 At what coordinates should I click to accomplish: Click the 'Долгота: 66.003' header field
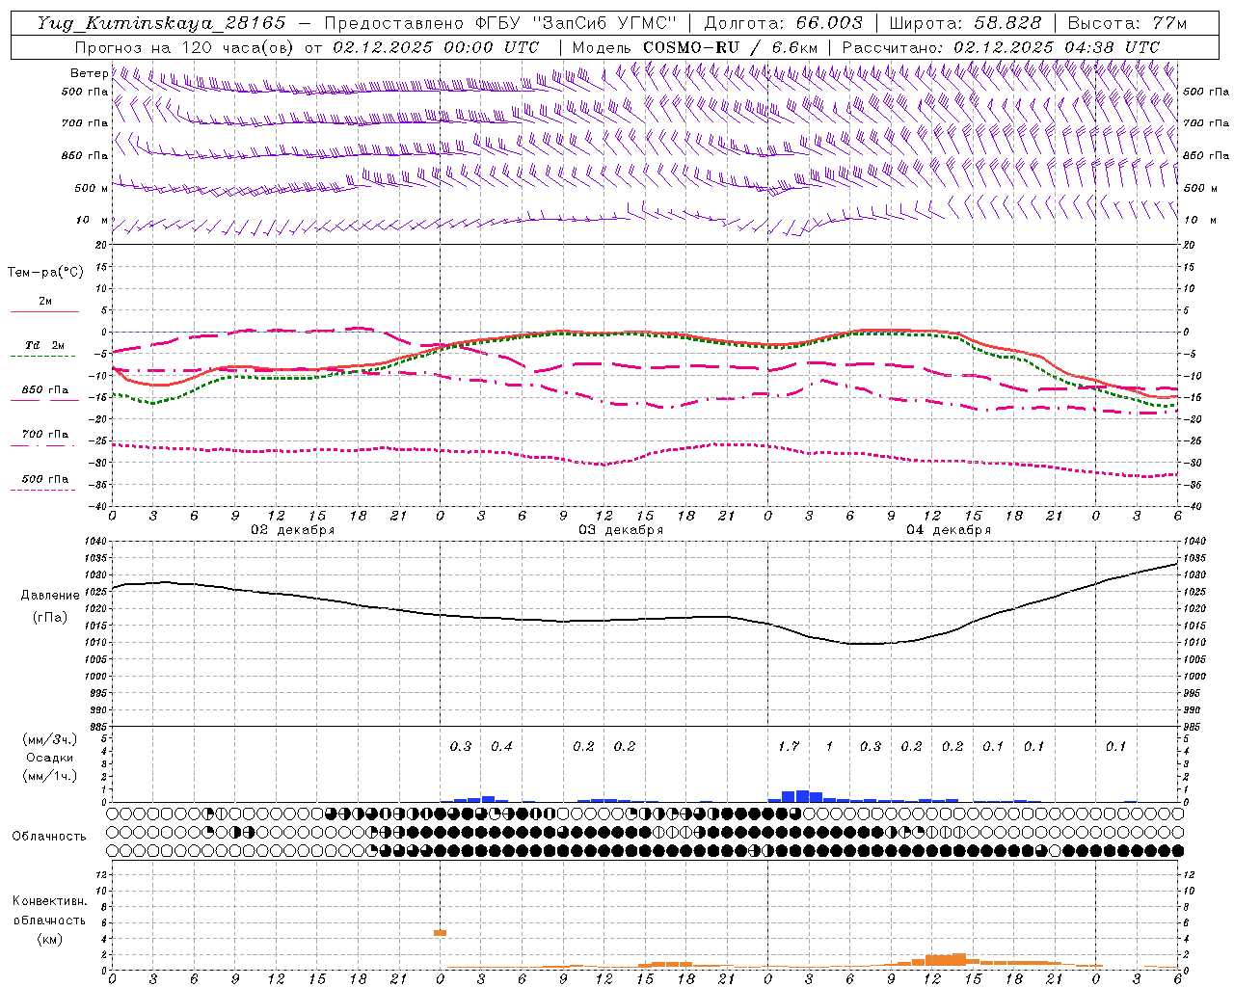784,23
